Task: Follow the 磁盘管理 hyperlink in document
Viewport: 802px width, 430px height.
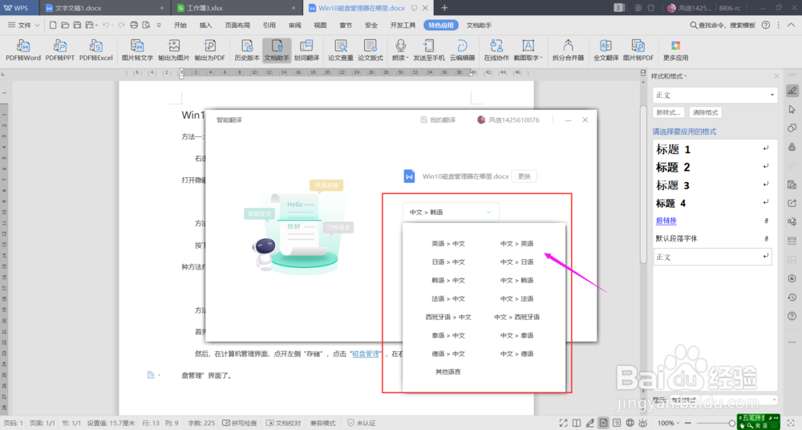Action: 366,354
